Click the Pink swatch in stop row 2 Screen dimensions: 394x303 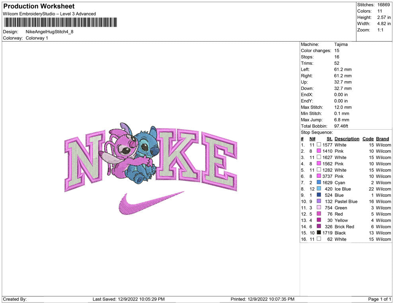point(319,151)
